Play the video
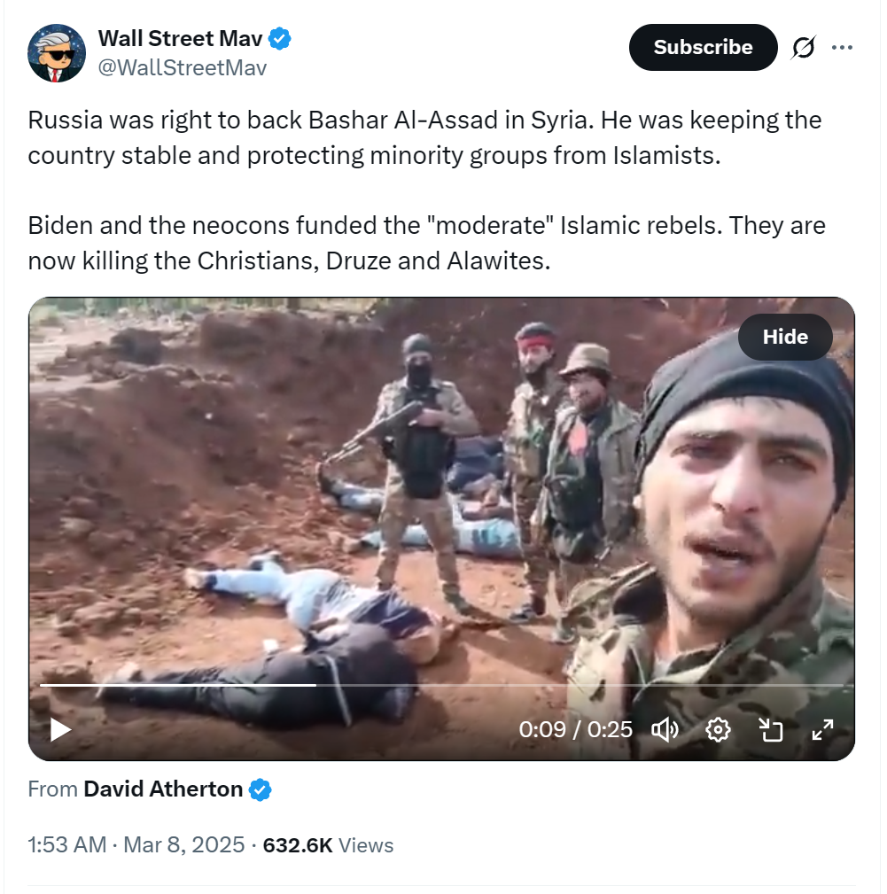 (60, 729)
